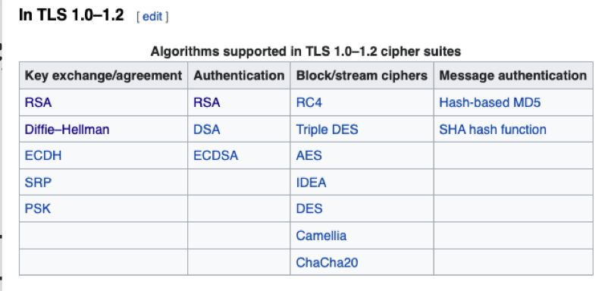
Task: Select the DES link below IDEA
Action: click(309, 209)
